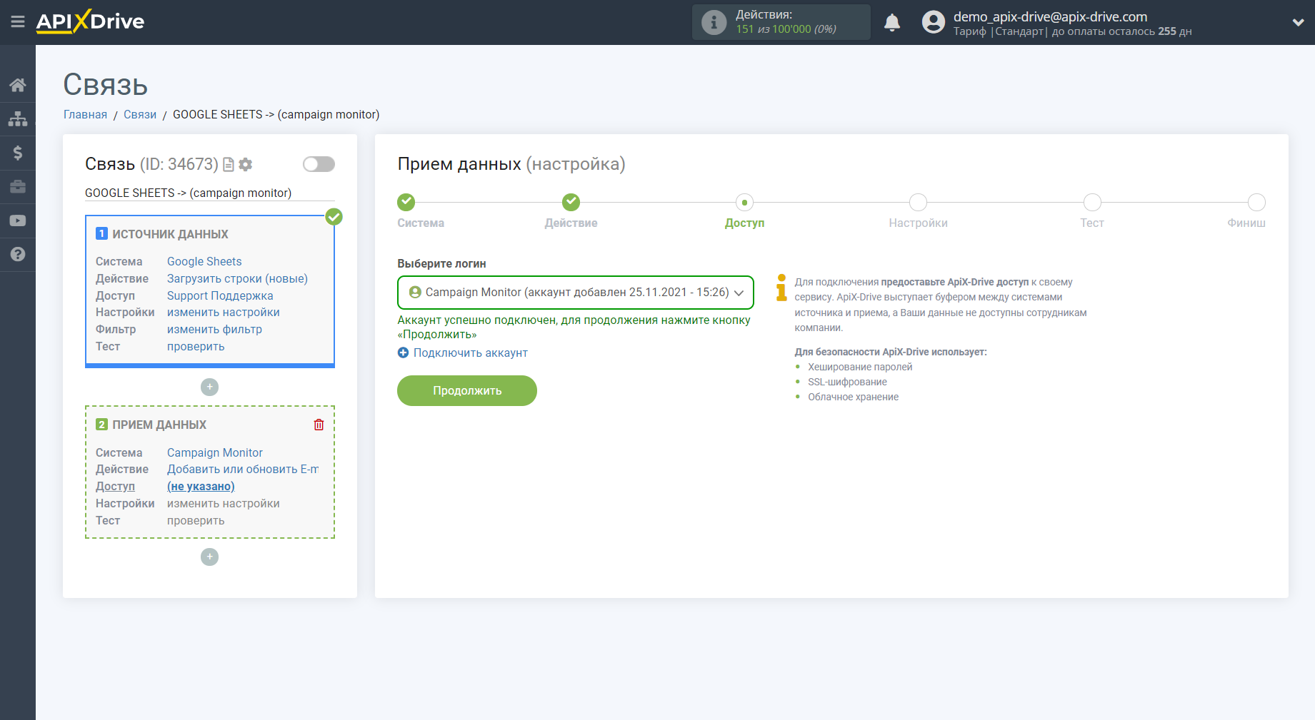Expand the account menu chevron

coord(1298,23)
